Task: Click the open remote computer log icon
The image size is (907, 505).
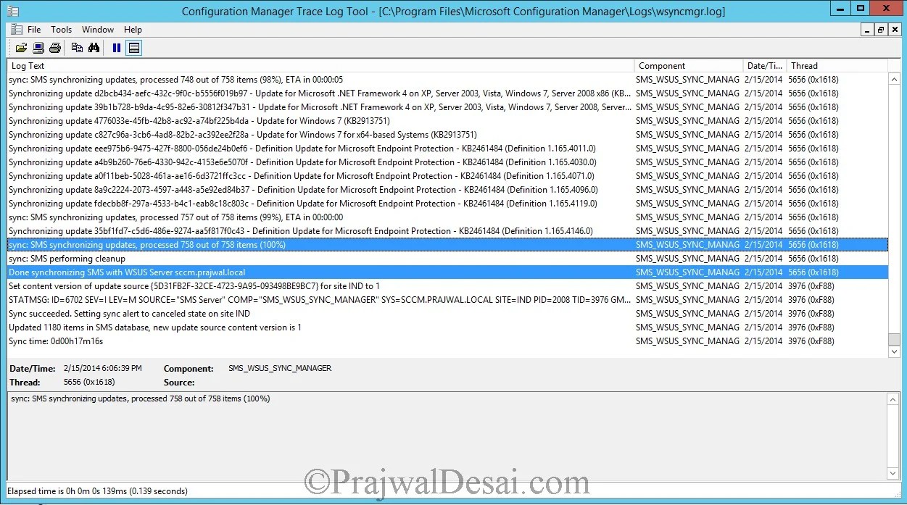Action: point(38,47)
